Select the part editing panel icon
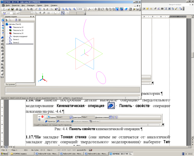Image resolution: width=194 pixels, height=156 pixels. pos(3,20)
